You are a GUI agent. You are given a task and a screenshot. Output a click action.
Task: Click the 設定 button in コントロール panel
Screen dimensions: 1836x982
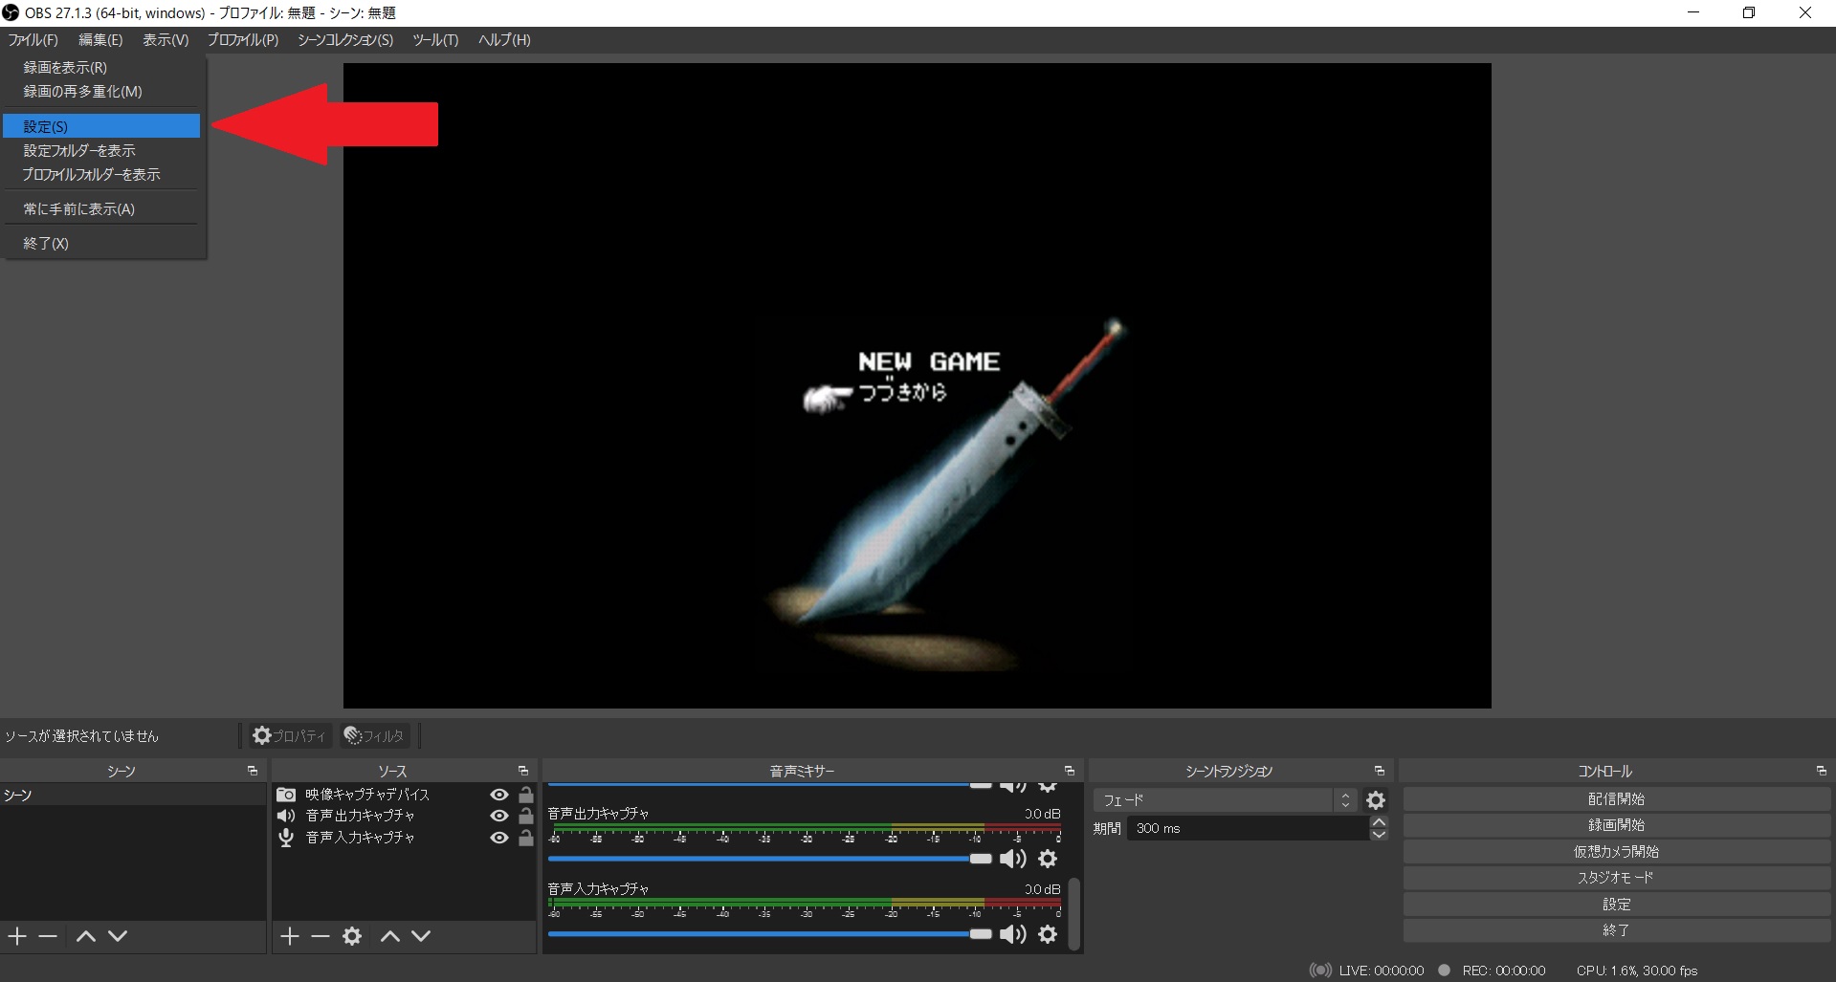[x=1616, y=905]
